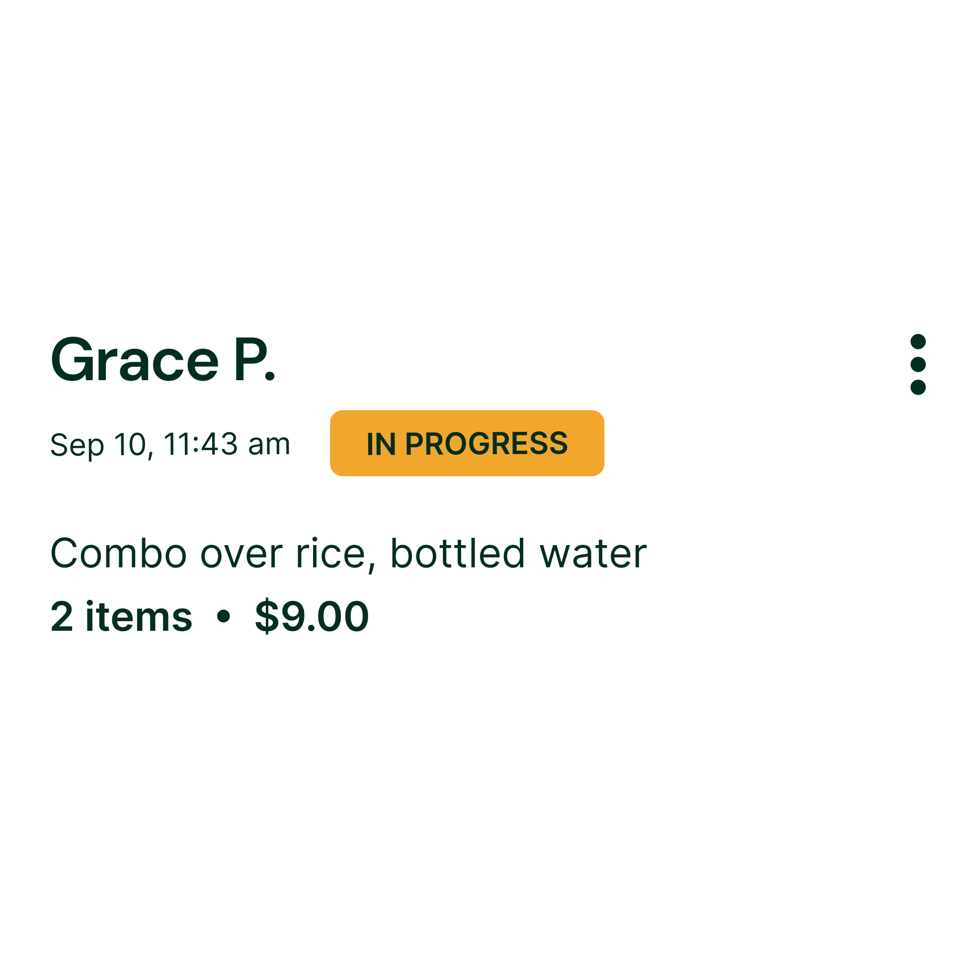Viewport: 975px width, 975px height.
Task: Click the word items on the summary line
Action: tap(139, 616)
